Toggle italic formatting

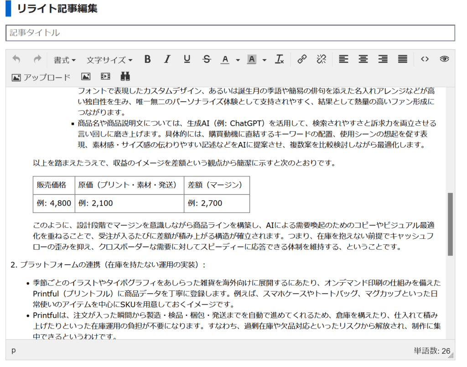(x=167, y=59)
